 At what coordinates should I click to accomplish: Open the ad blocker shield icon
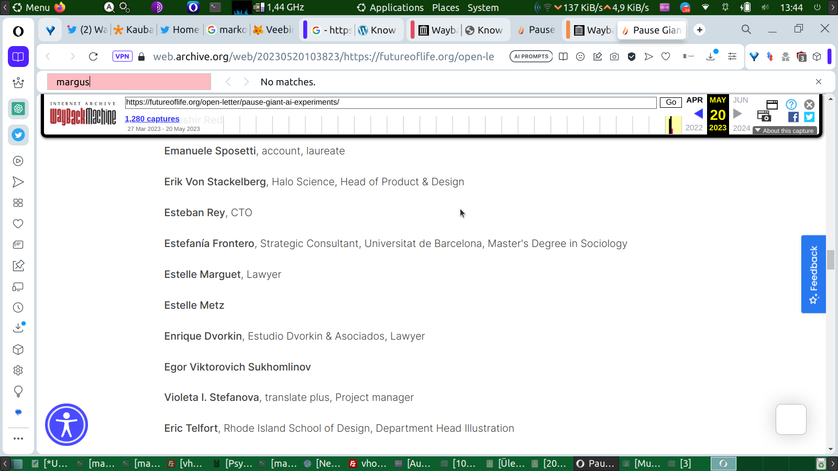click(x=632, y=57)
